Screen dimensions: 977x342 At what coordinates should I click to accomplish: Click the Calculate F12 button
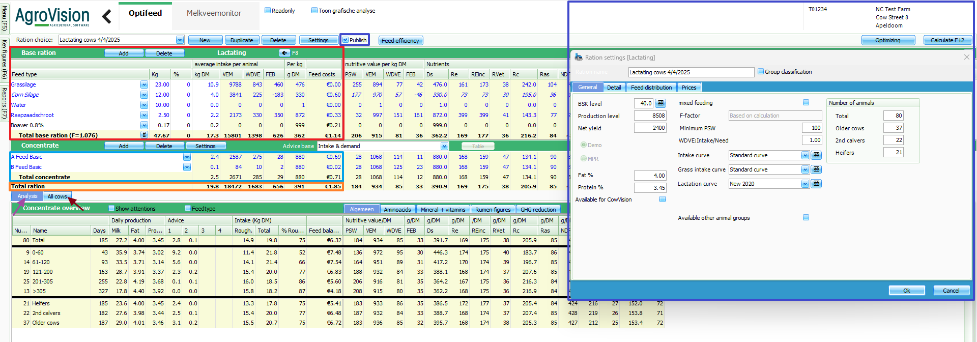point(947,40)
